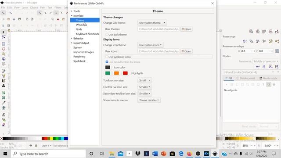Open Secondary toolbar icon size dropdown
Screen dimensions: 281x158
[x=144, y=93]
